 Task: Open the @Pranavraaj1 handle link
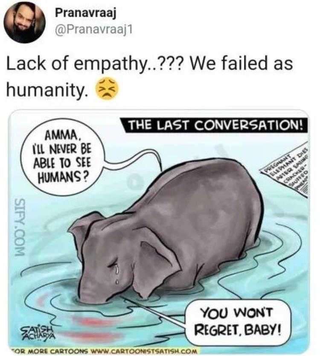click(x=94, y=29)
